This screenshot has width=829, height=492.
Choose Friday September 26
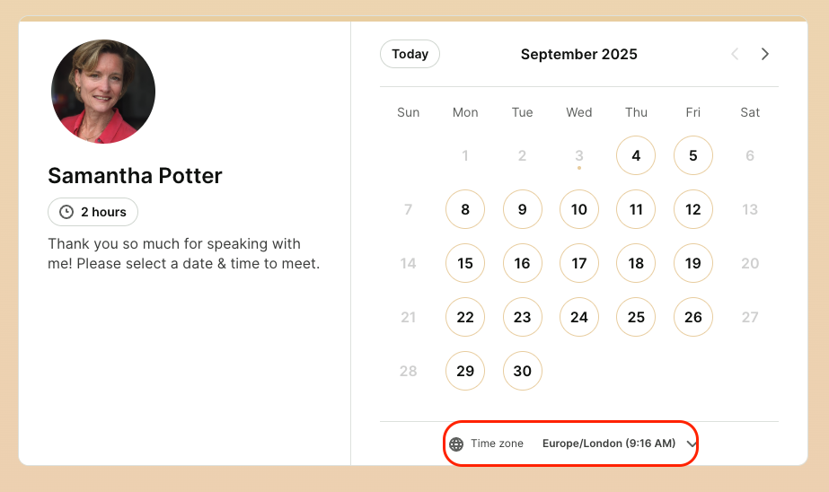(x=693, y=317)
